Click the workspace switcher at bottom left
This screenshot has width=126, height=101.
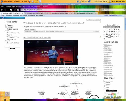pyautogui.click(x=5, y=96)
